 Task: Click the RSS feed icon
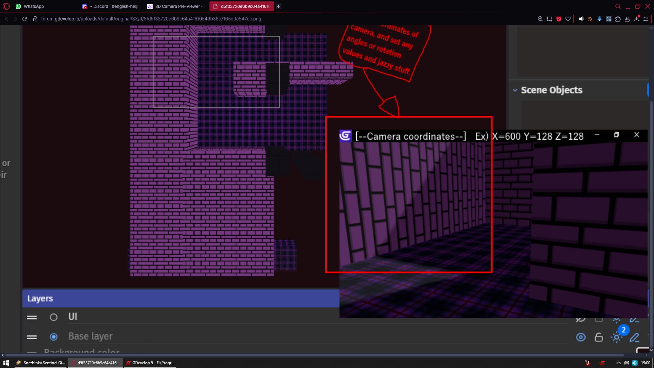(590, 19)
